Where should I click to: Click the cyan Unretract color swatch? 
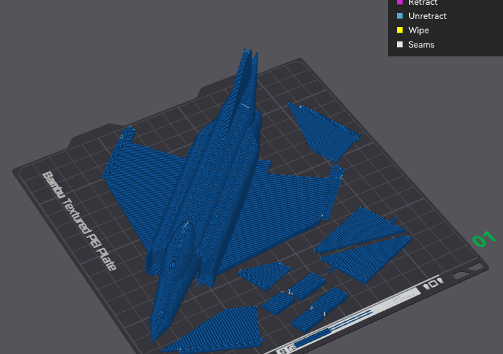click(400, 16)
